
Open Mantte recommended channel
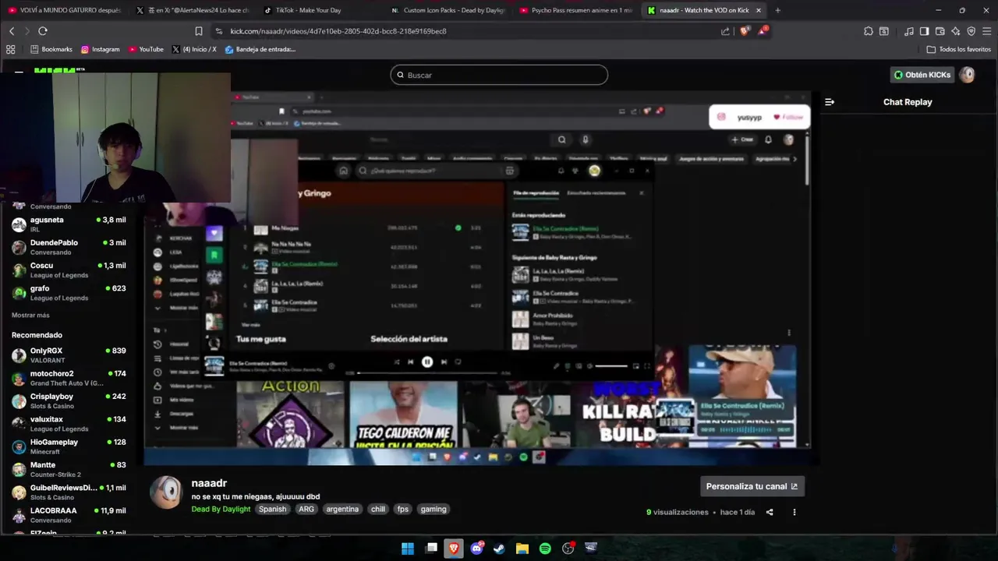(69, 469)
